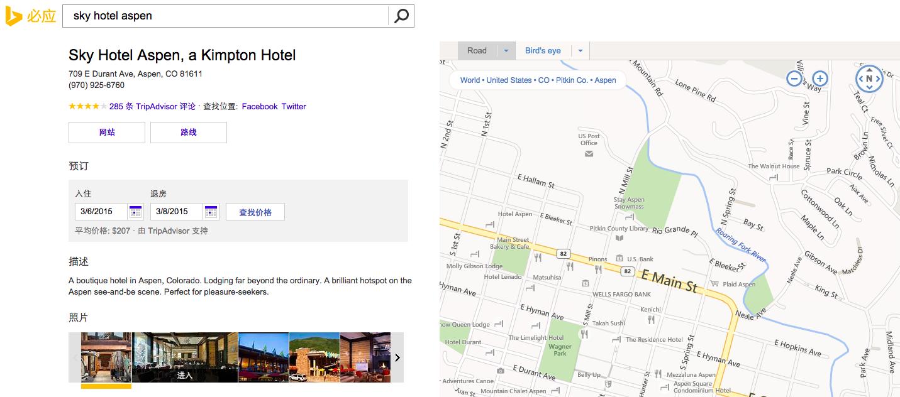Click the US Post Office mail icon
900x397 pixels.
[589, 153]
